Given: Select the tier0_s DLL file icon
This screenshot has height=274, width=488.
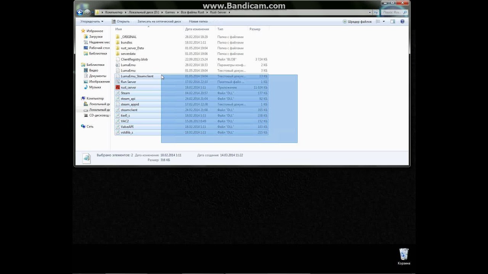Looking at the screenshot, I should (x=118, y=115).
